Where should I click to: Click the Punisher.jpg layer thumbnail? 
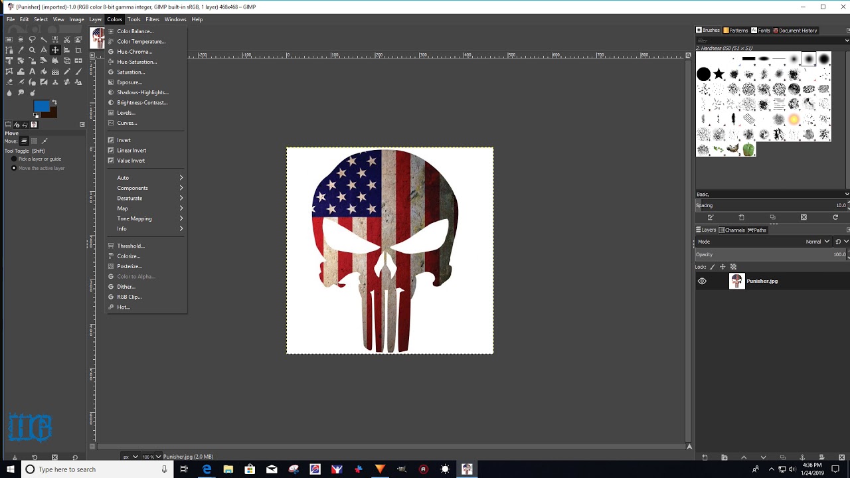point(736,281)
